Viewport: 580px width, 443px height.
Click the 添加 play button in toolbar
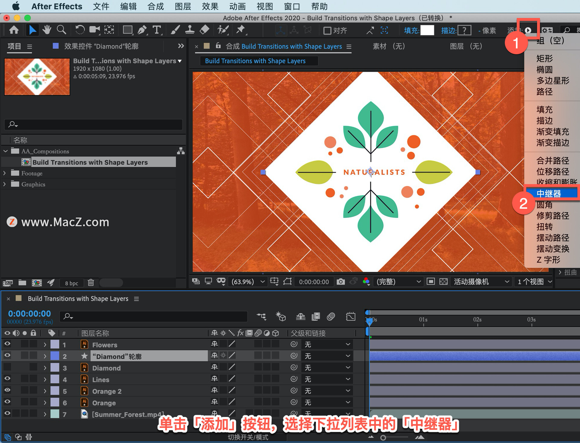(528, 30)
